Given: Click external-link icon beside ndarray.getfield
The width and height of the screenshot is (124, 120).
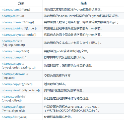Looking at the screenshot, I should [x=24, y=97].
